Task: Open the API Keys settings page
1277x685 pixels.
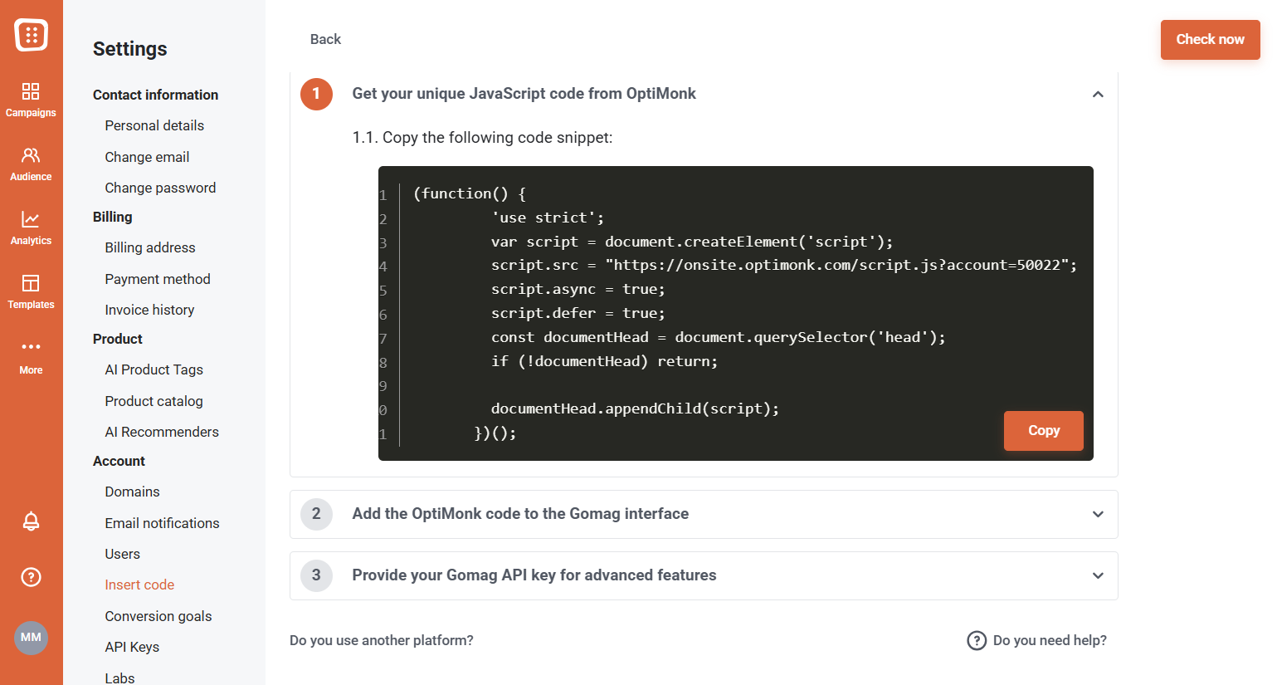Action: point(132,647)
